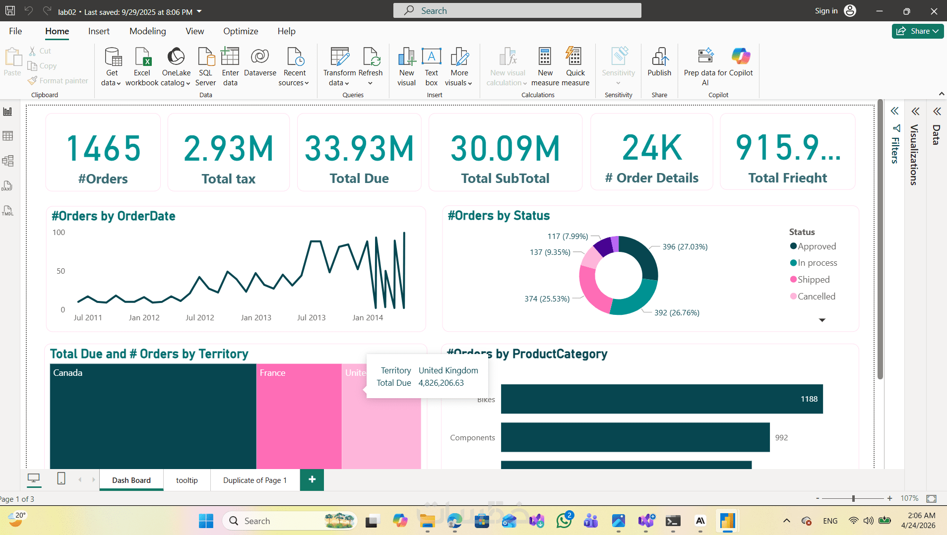The width and height of the screenshot is (947, 535).
Task: Click the Excel workbook icon
Action: [142, 57]
